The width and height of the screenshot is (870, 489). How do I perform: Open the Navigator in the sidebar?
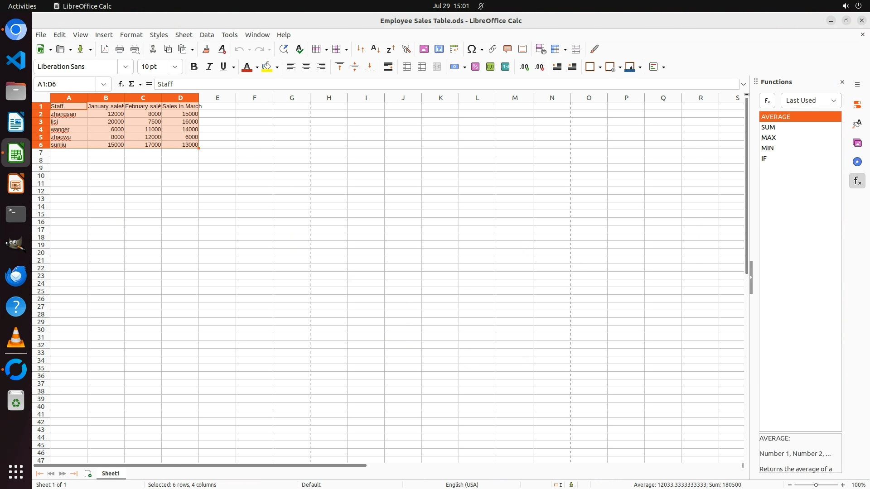click(857, 162)
